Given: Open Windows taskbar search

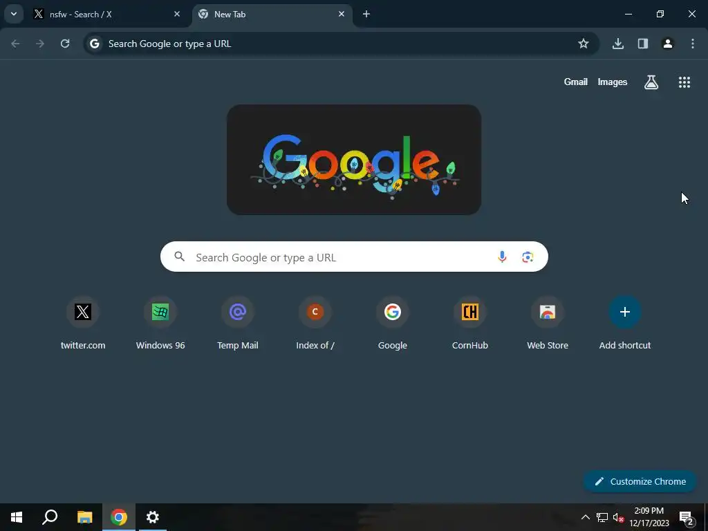Looking at the screenshot, I should (x=50, y=517).
